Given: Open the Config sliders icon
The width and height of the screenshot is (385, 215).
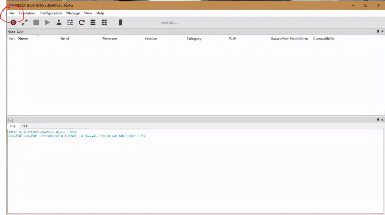Looking at the screenshot, I should [70, 23].
